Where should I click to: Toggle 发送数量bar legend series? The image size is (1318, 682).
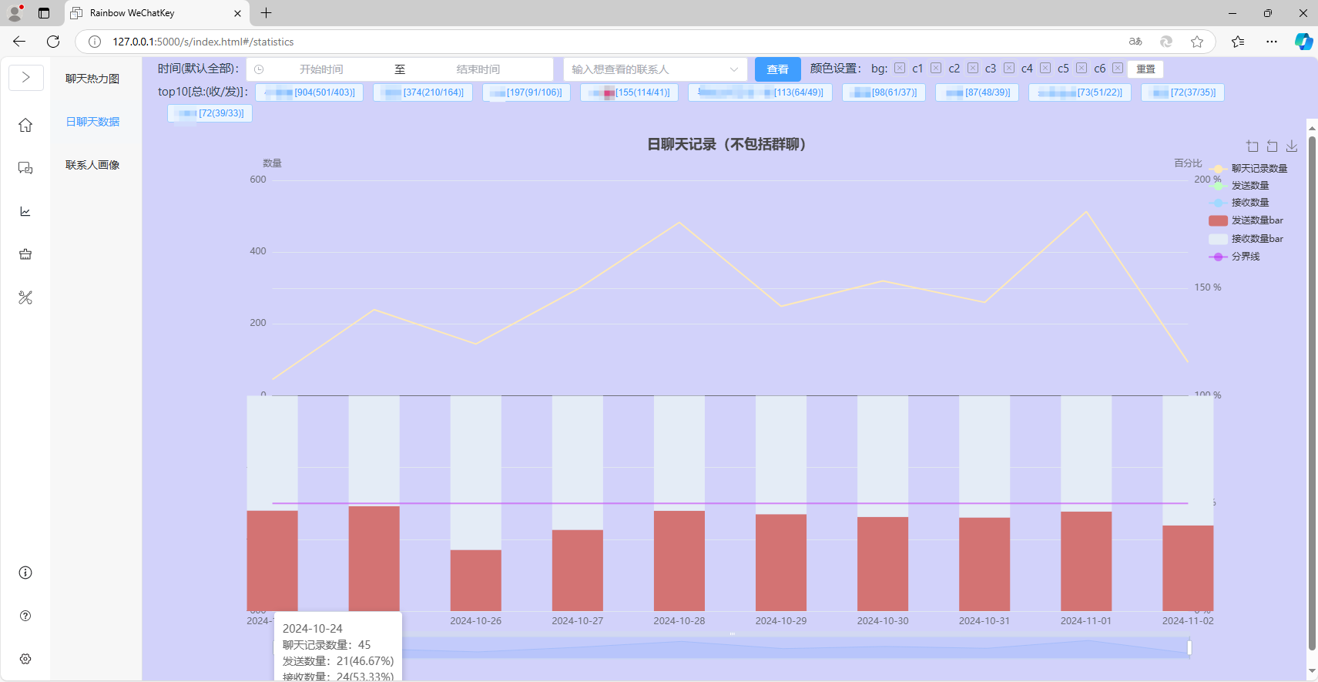click(1246, 220)
